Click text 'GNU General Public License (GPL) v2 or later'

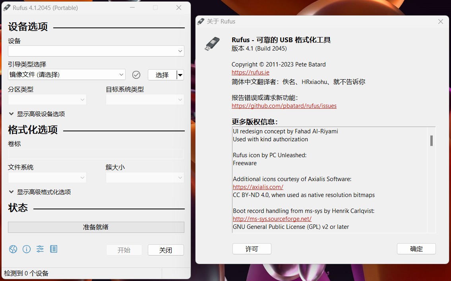(x=291, y=227)
